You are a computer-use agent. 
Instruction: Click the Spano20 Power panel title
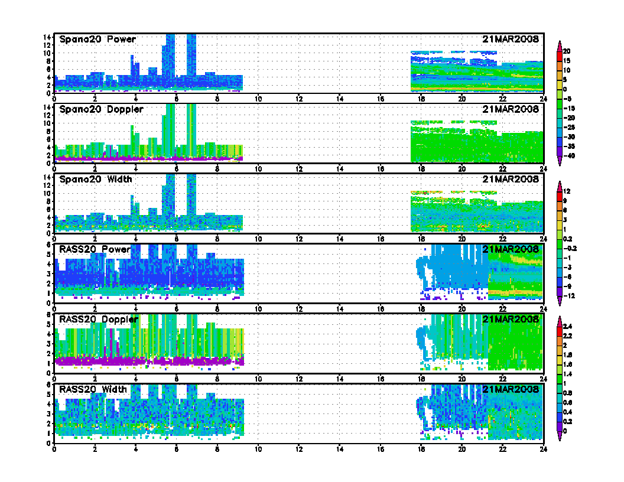(x=97, y=40)
